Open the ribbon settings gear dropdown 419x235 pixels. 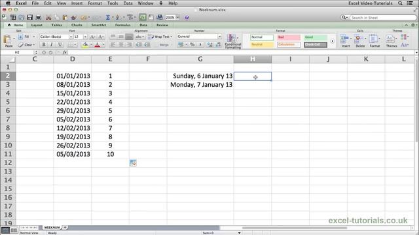click(x=414, y=25)
